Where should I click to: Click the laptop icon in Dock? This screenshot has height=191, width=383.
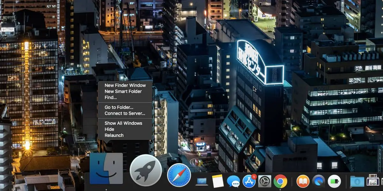point(202,181)
